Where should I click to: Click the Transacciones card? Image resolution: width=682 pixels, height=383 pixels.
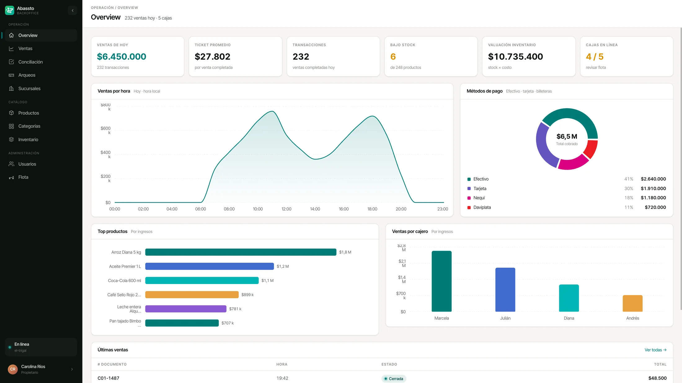333,56
